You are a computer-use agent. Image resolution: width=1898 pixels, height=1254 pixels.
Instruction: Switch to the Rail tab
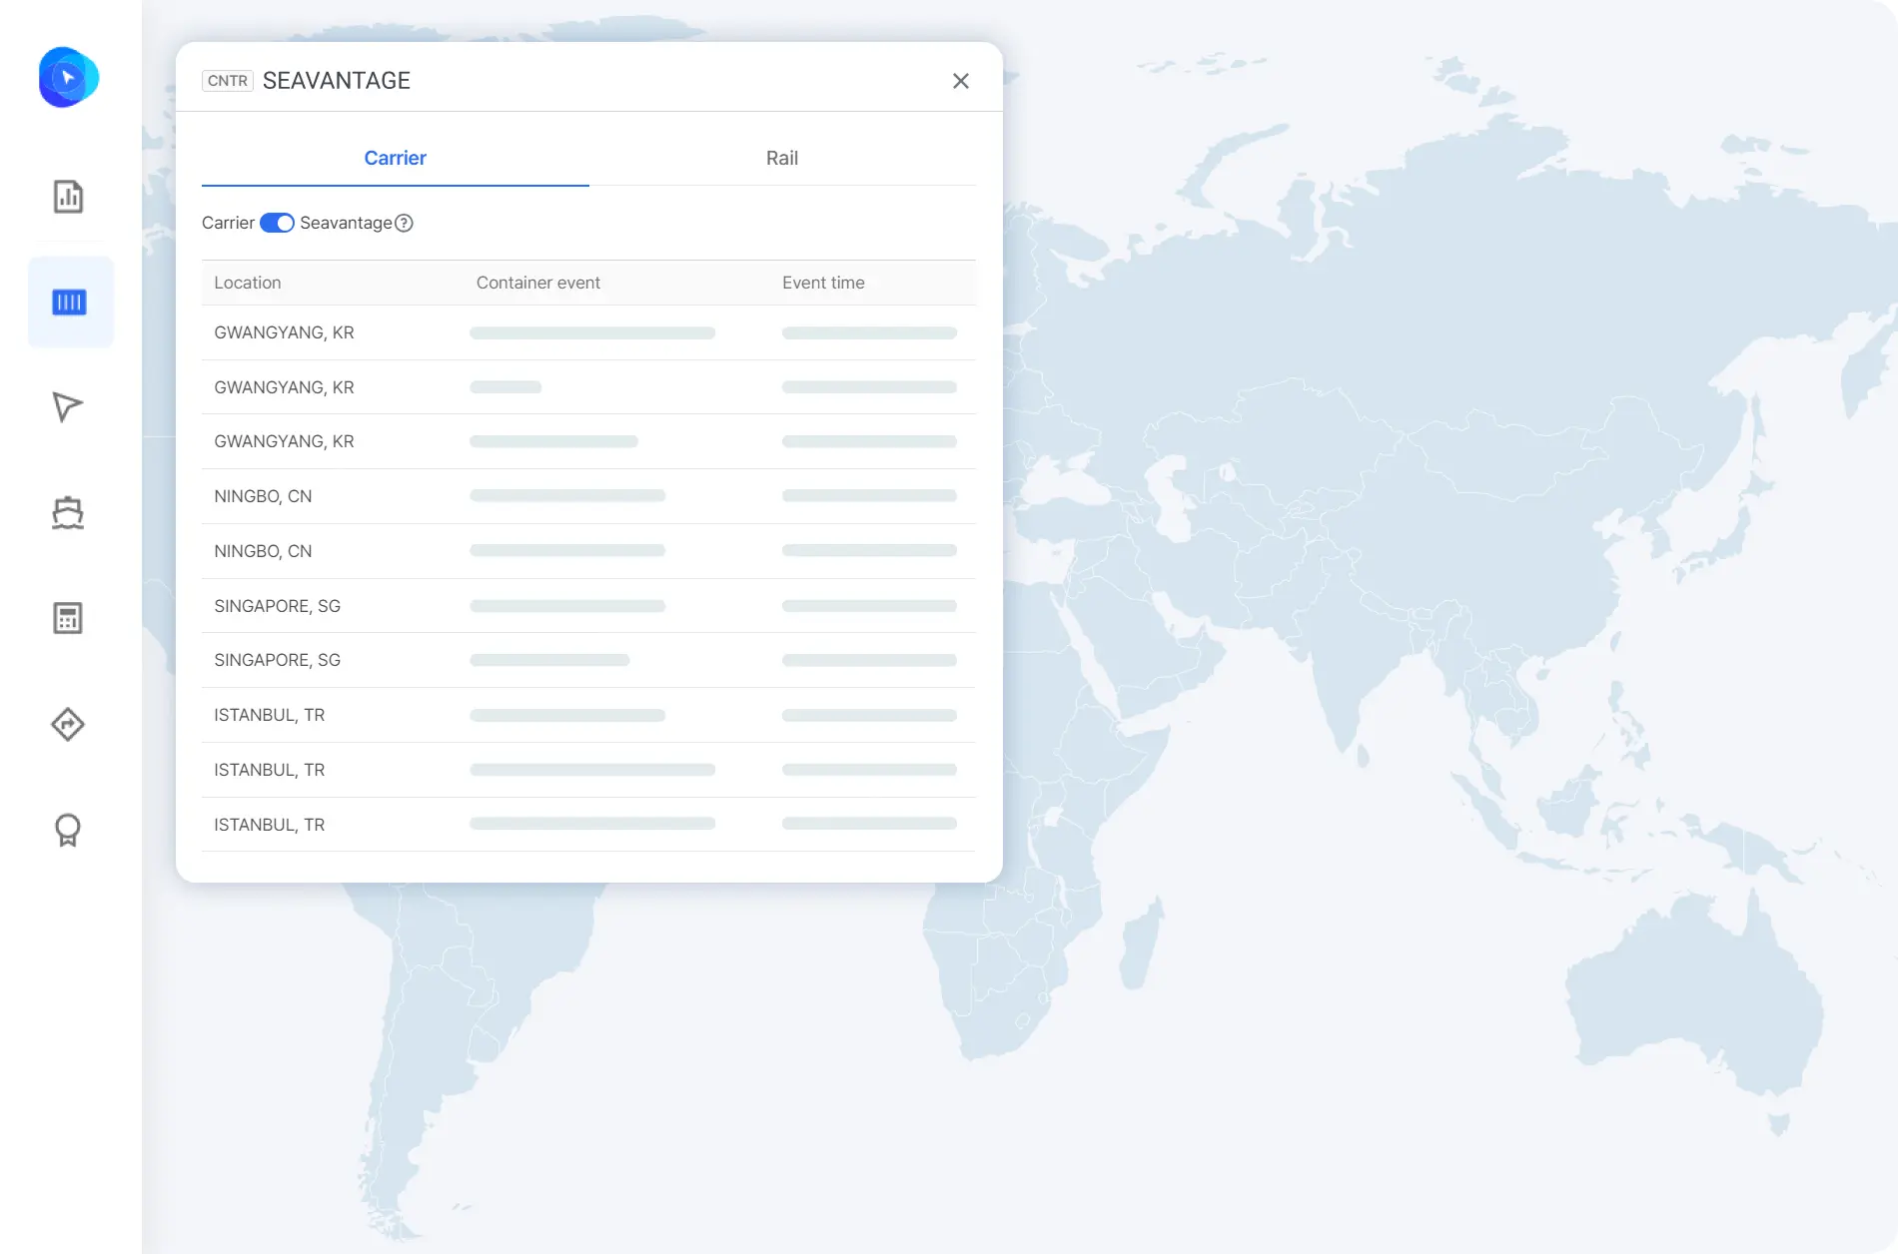point(782,158)
